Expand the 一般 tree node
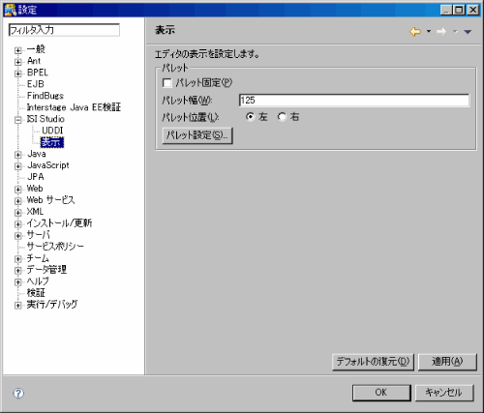This screenshot has width=484, height=413. 18,50
